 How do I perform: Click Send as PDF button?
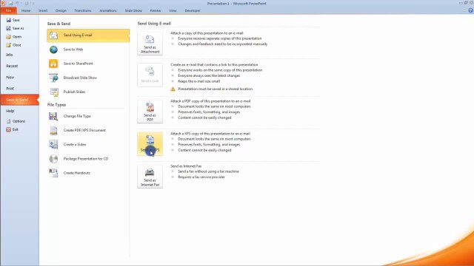pos(150,112)
